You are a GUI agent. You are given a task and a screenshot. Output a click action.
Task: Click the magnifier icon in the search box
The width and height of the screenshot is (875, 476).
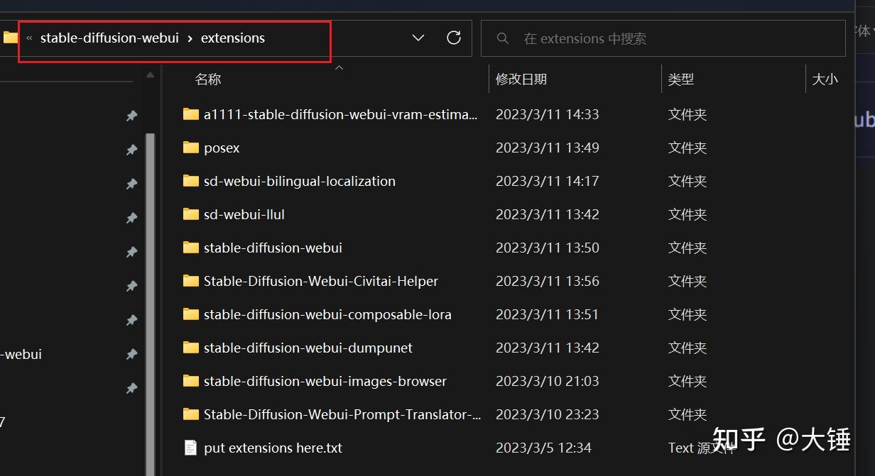503,38
